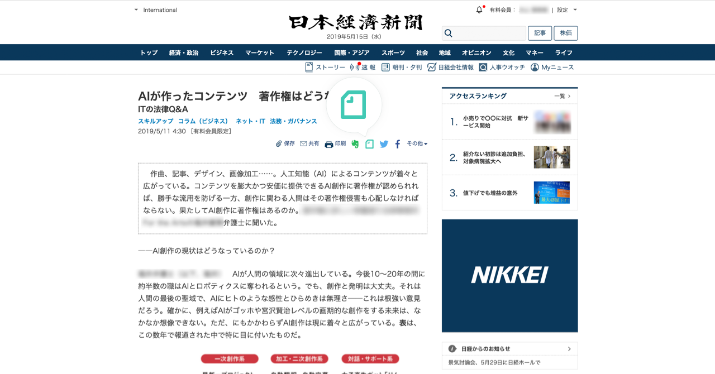
Task: Share article on Twitter
Action: (x=384, y=144)
